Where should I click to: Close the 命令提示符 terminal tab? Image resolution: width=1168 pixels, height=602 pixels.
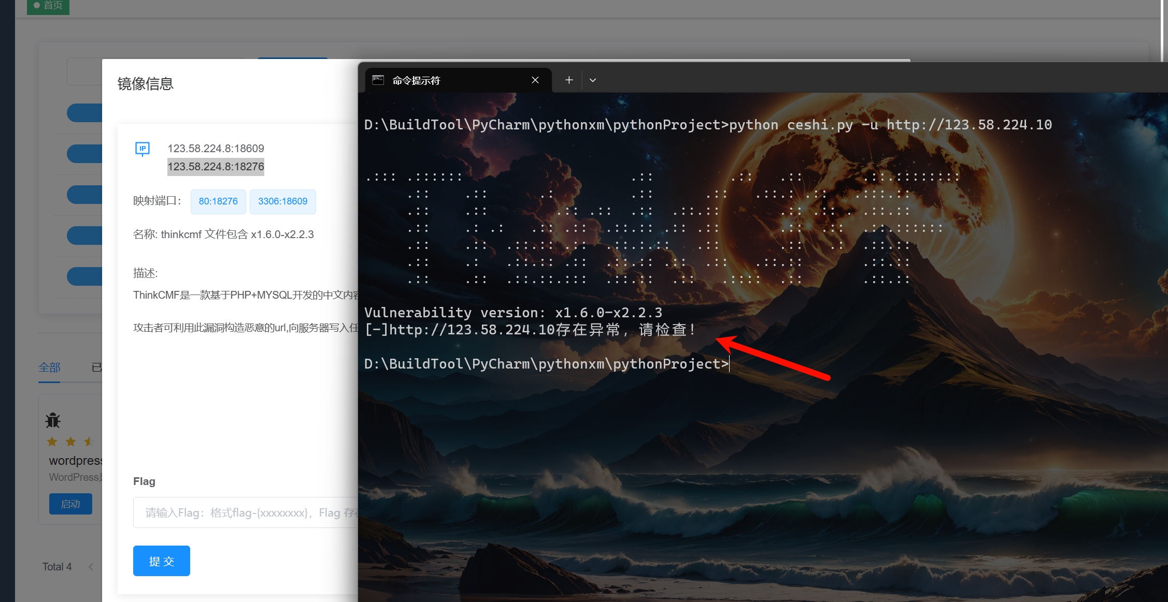535,80
